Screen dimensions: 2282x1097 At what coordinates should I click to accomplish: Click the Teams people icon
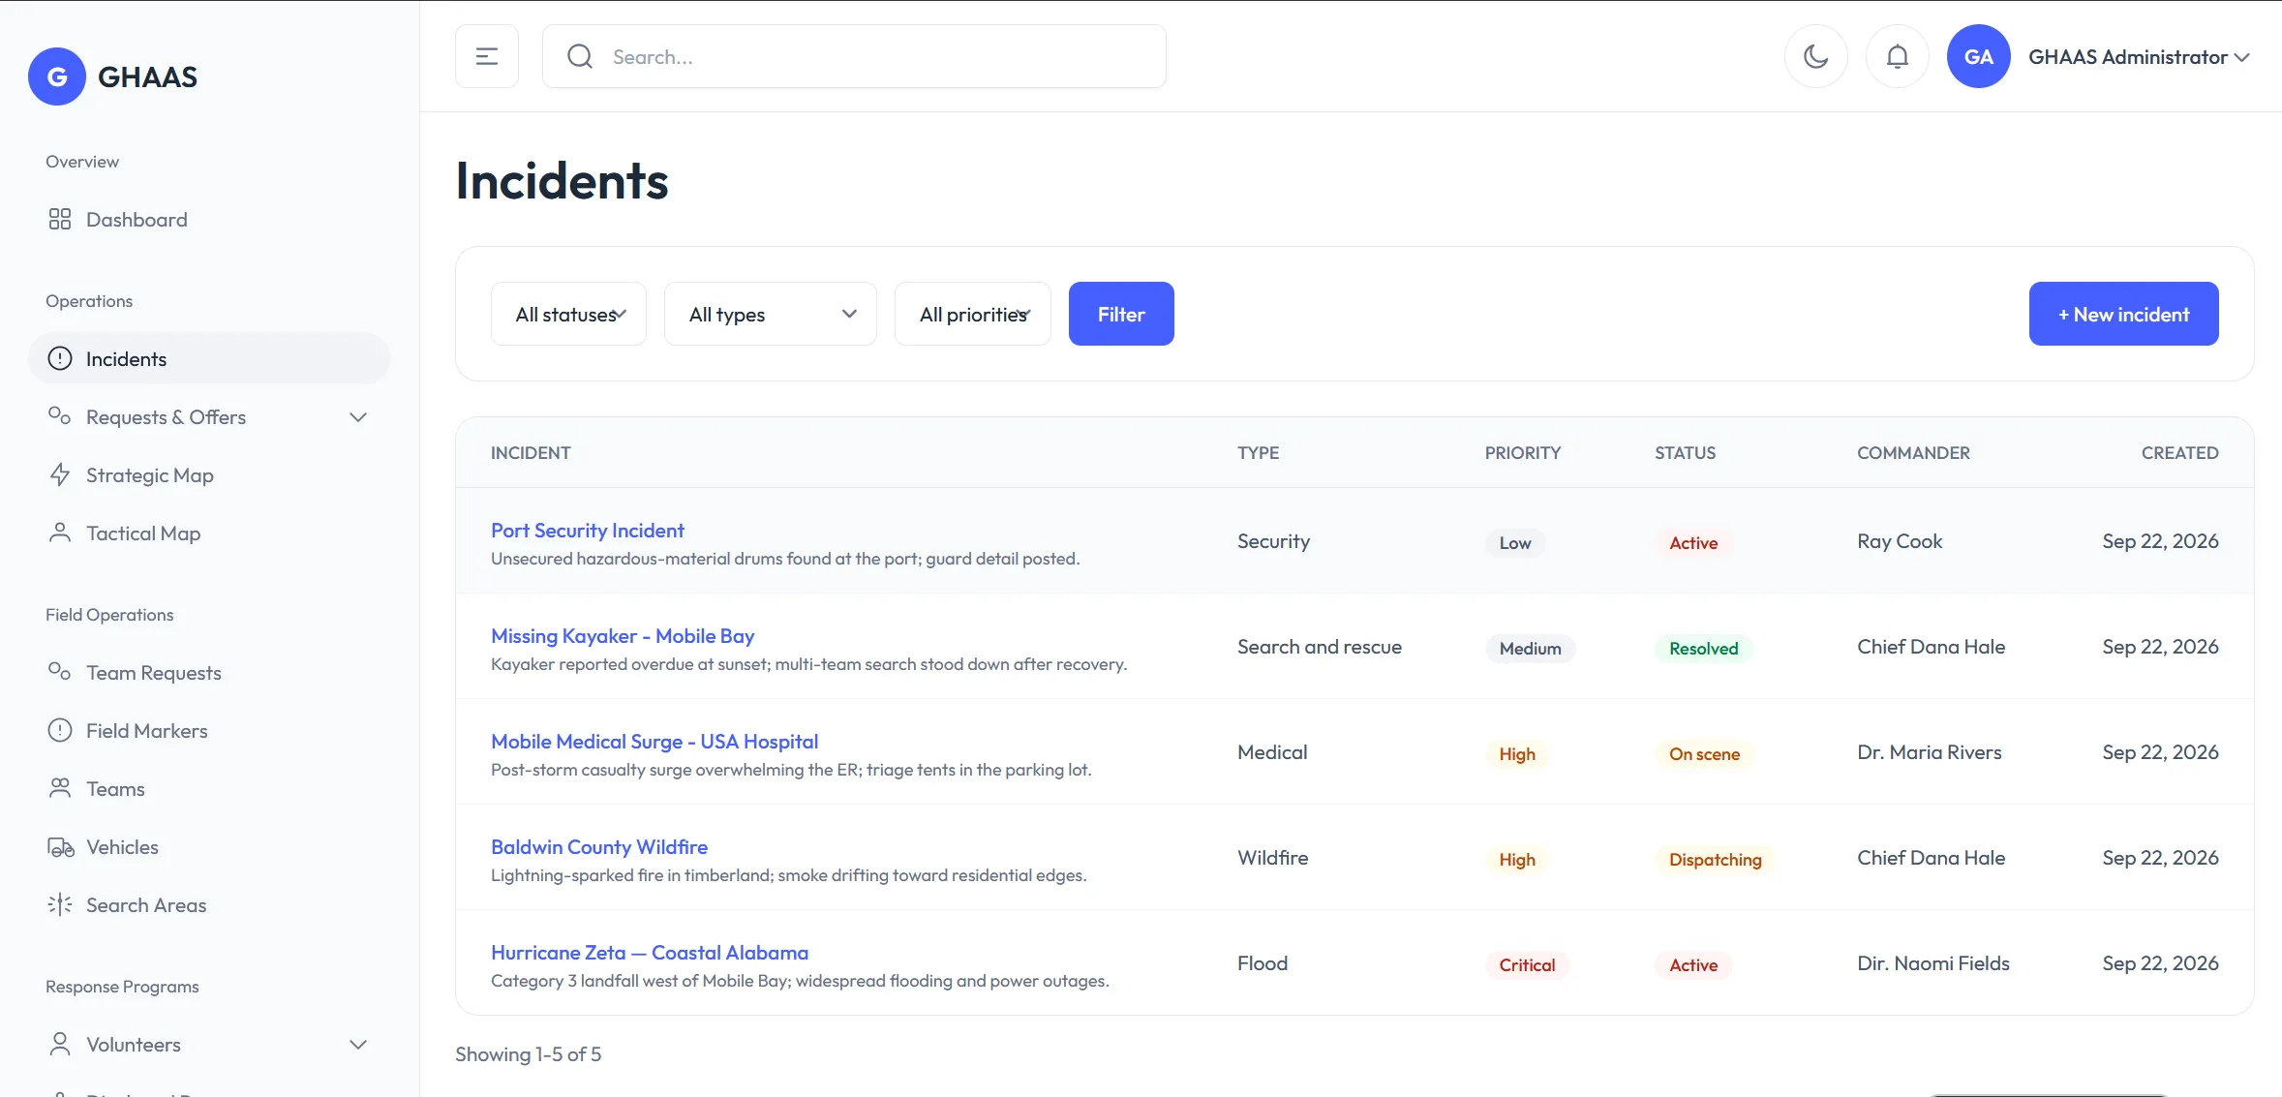(60, 788)
